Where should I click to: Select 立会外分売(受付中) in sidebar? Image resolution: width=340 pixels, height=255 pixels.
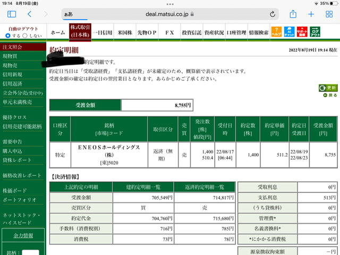point(23,93)
